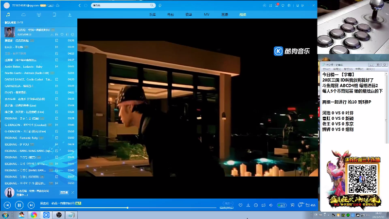Switch to the 直播 tab
This screenshot has width=389, height=219.
coord(225,15)
